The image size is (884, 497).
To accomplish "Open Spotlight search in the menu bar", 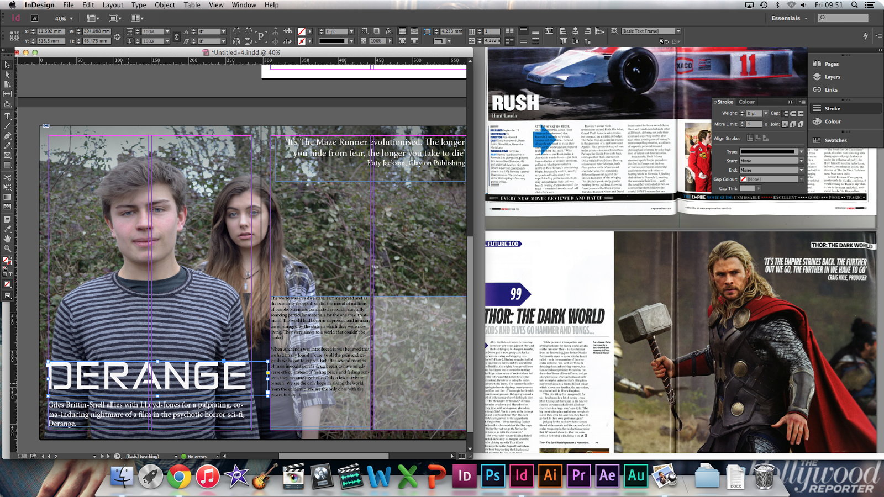I will click(854, 5).
